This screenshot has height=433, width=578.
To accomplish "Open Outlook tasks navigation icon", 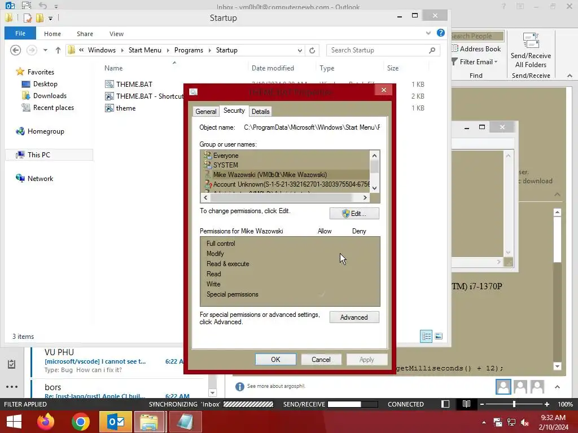I will pos(11,364).
